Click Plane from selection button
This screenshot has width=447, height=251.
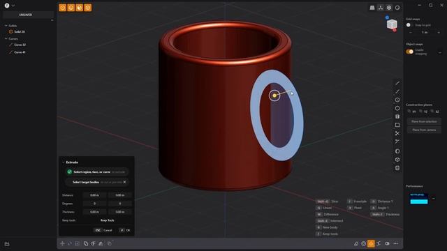click(424, 121)
